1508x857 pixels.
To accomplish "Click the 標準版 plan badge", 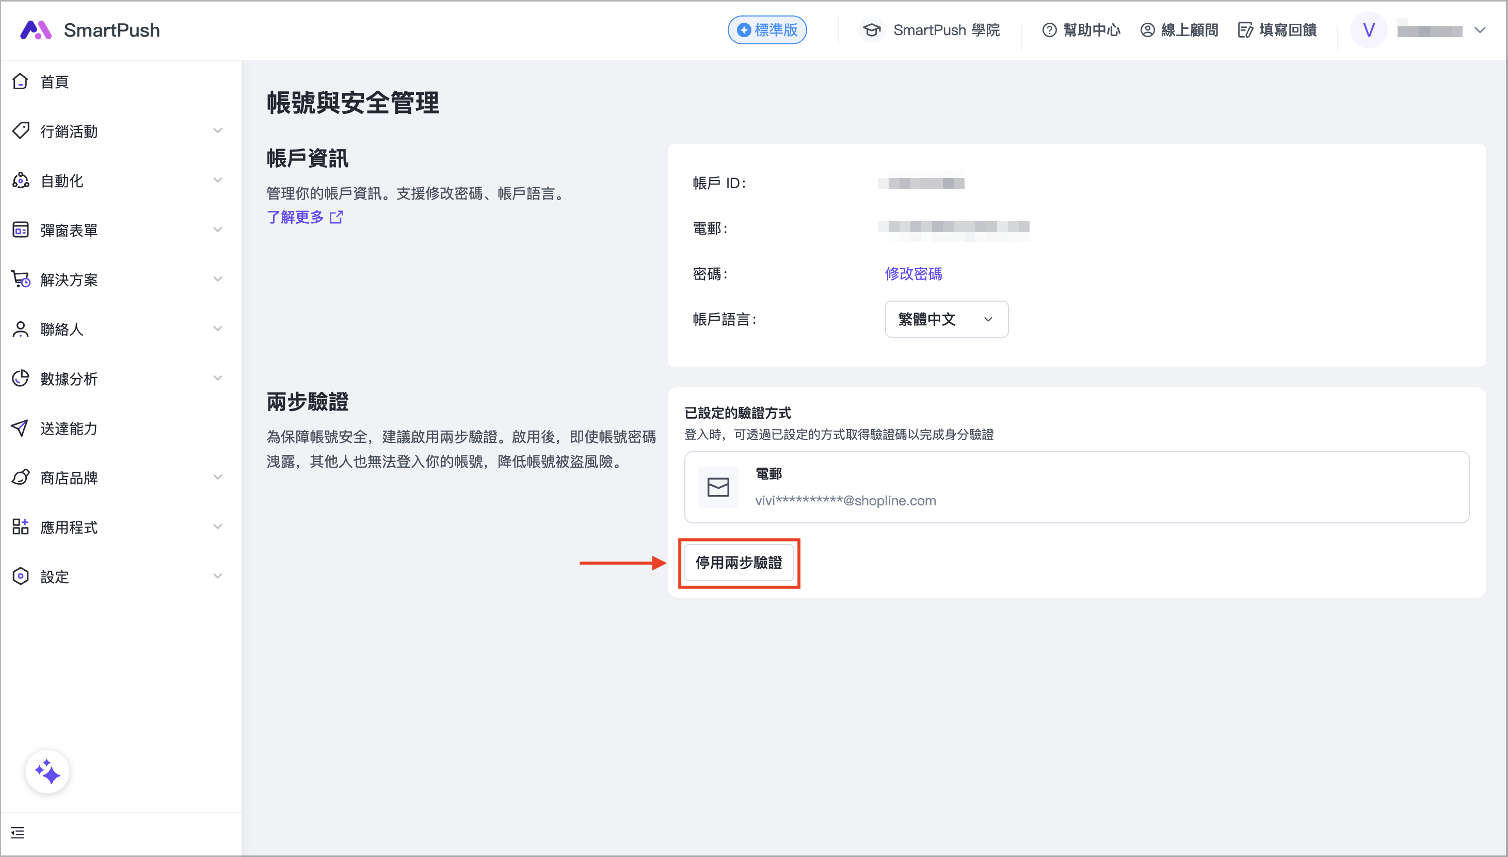I will pyautogui.click(x=766, y=30).
